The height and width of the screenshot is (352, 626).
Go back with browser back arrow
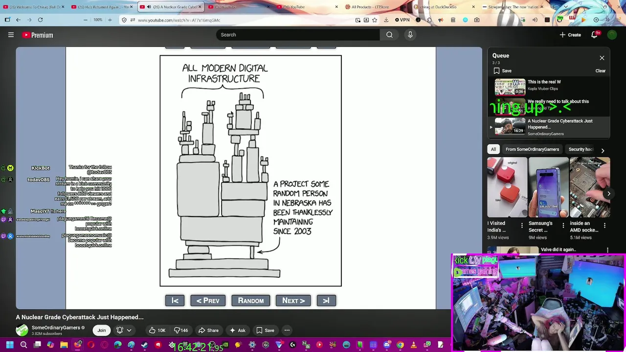click(18, 20)
